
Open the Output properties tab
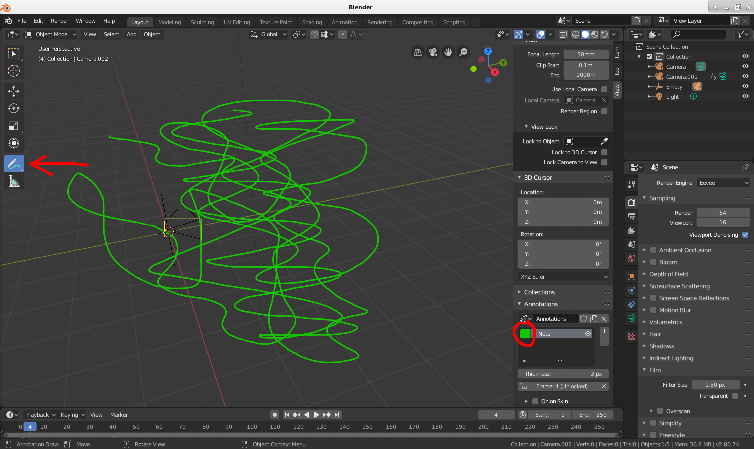coord(632,216)
